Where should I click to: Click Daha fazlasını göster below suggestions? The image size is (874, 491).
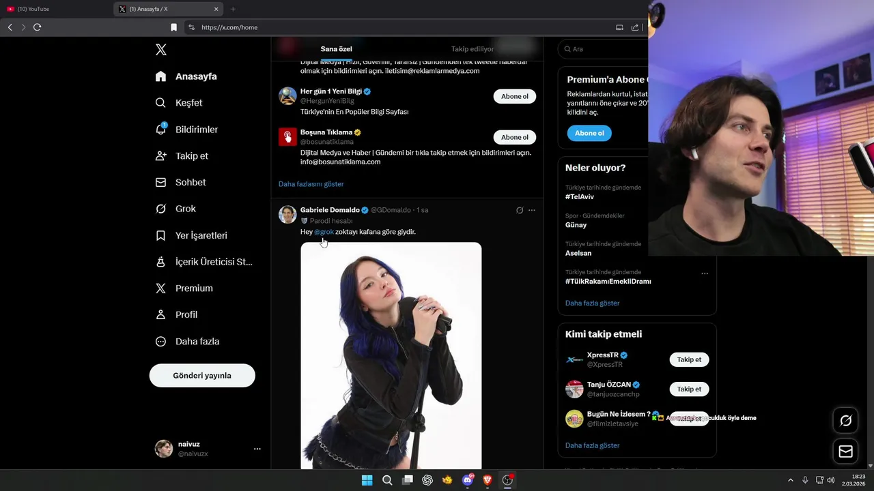311,184
